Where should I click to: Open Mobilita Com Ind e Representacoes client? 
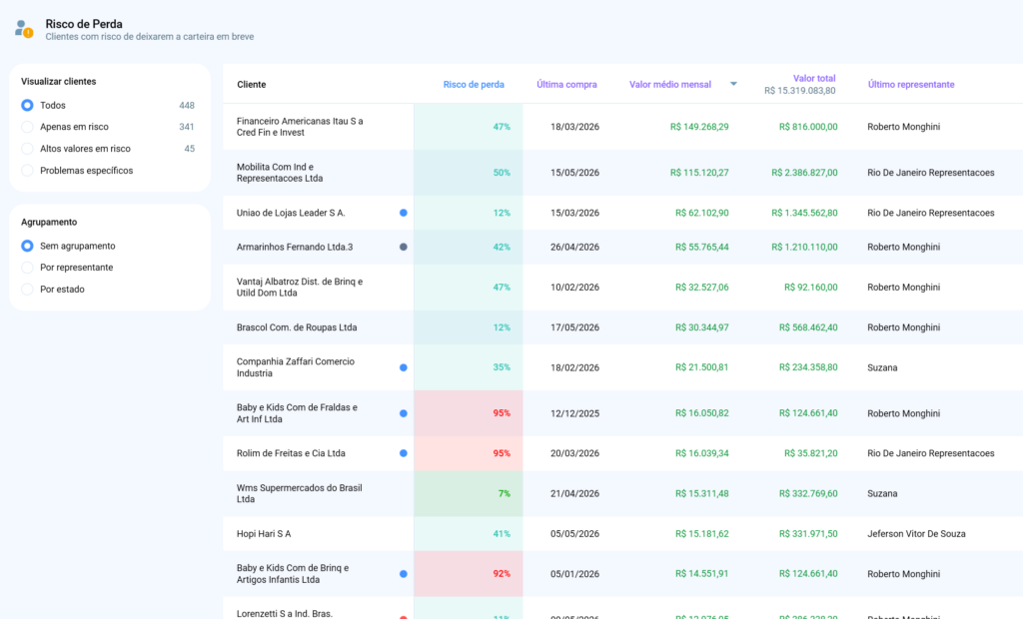click(x=280, y=172)
